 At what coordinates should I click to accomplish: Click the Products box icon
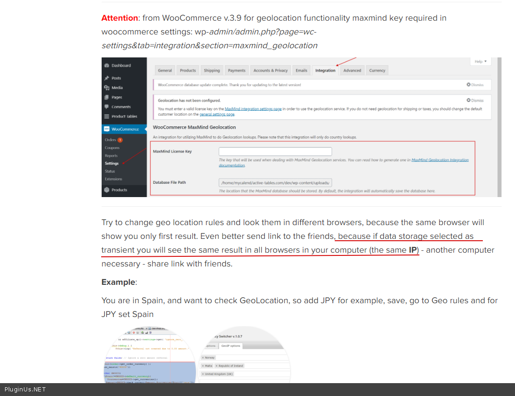pos(106,190)
